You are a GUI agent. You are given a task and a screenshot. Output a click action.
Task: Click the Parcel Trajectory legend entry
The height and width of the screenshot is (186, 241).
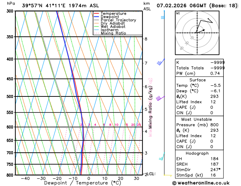(115, 20)
